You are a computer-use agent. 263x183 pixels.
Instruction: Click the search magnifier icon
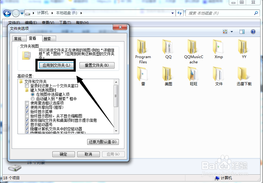click(x=256, y=13)
